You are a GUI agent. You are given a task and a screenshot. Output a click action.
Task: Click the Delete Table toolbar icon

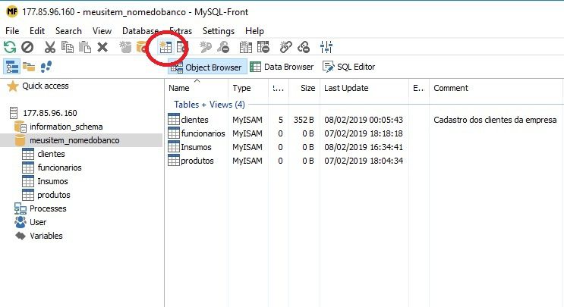click(182, 47)
